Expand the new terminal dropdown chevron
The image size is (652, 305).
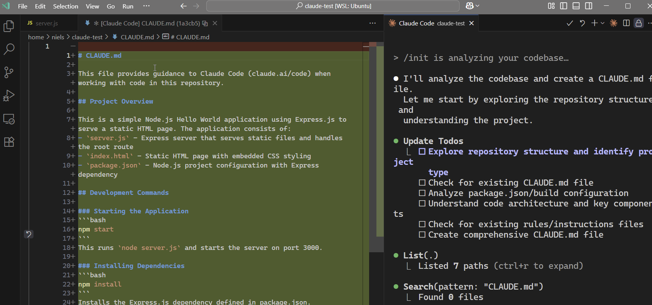[602, 23]
